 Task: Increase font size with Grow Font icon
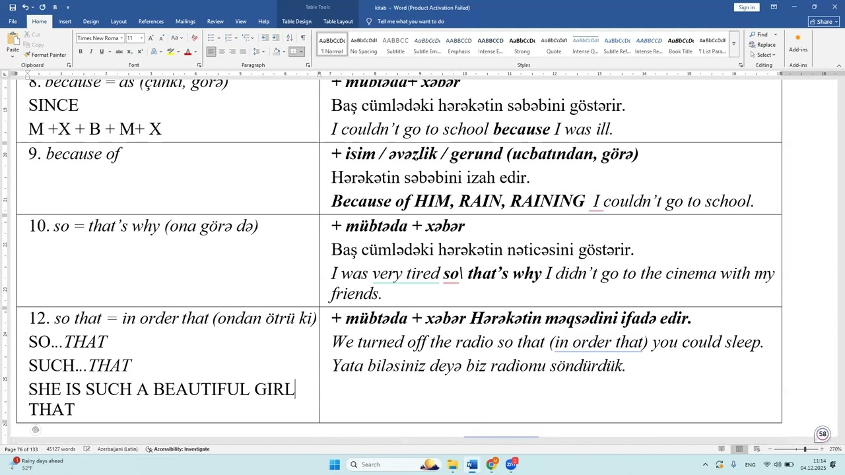[x=151, y=38]
